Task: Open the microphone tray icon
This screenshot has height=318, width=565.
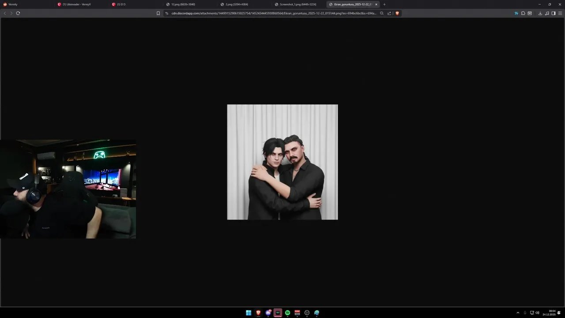Action: pyautogui.click(x=525, y=313)
